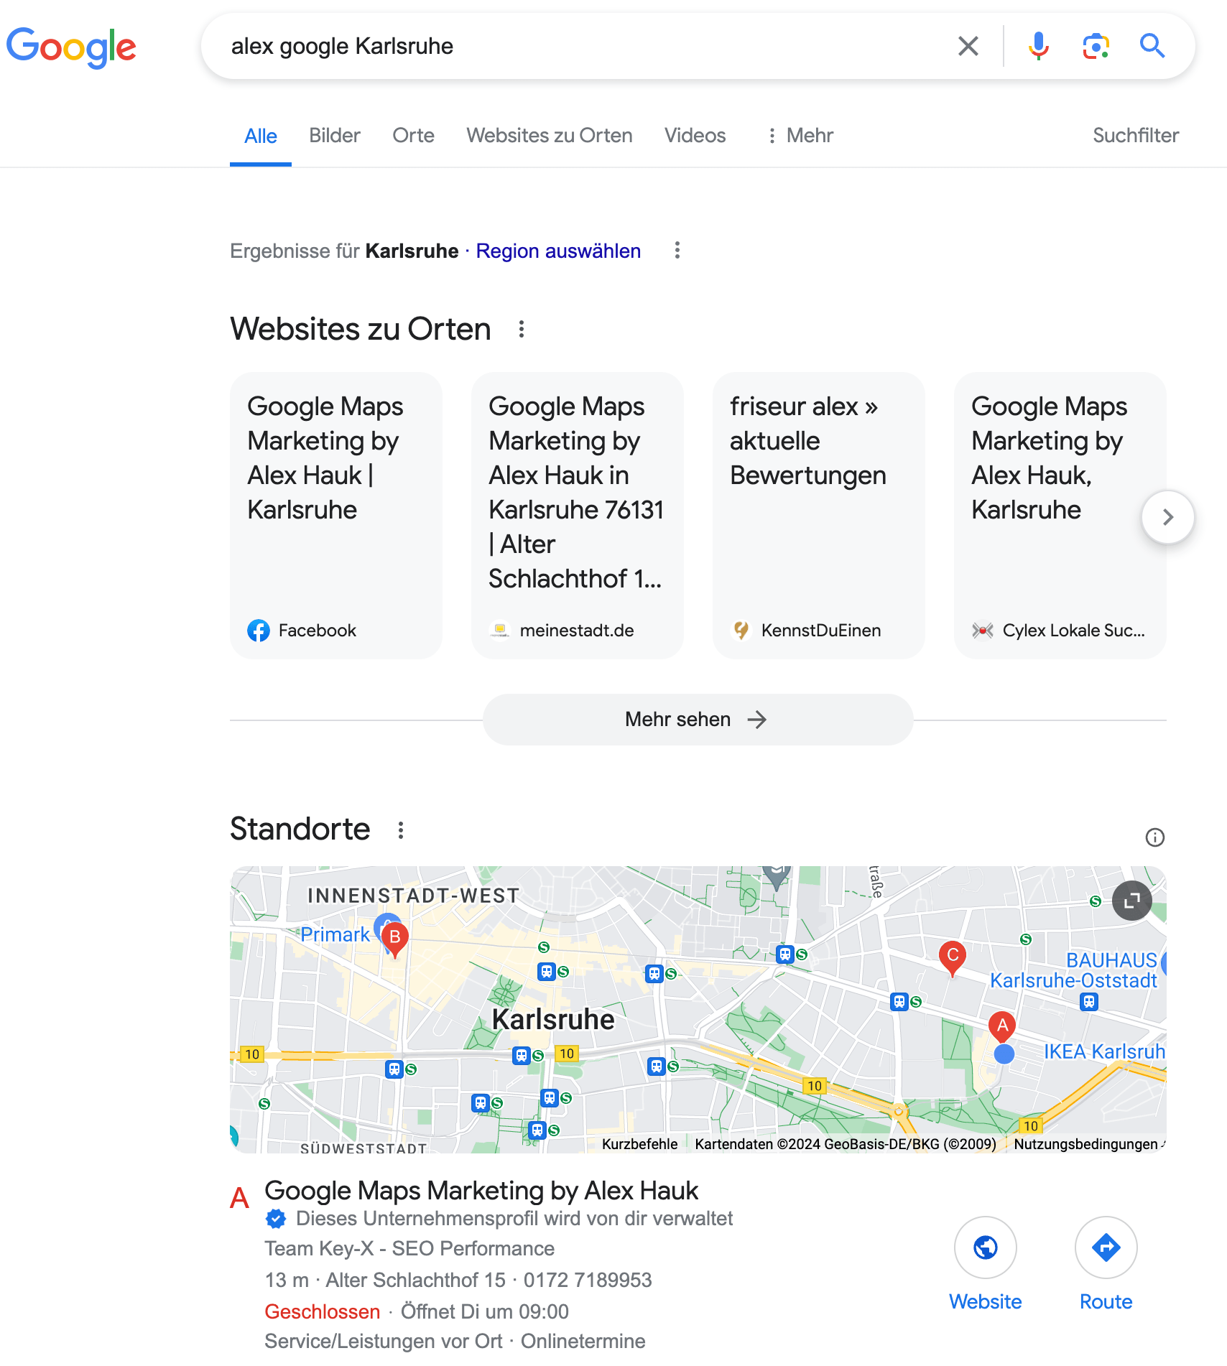The image size is (1227, 1366).
Task: Open map Kurzbefehle
Action: (x=639, y=1144)
